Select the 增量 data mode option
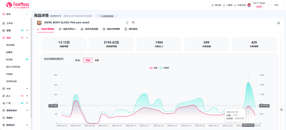 click(x=88, y=60)
